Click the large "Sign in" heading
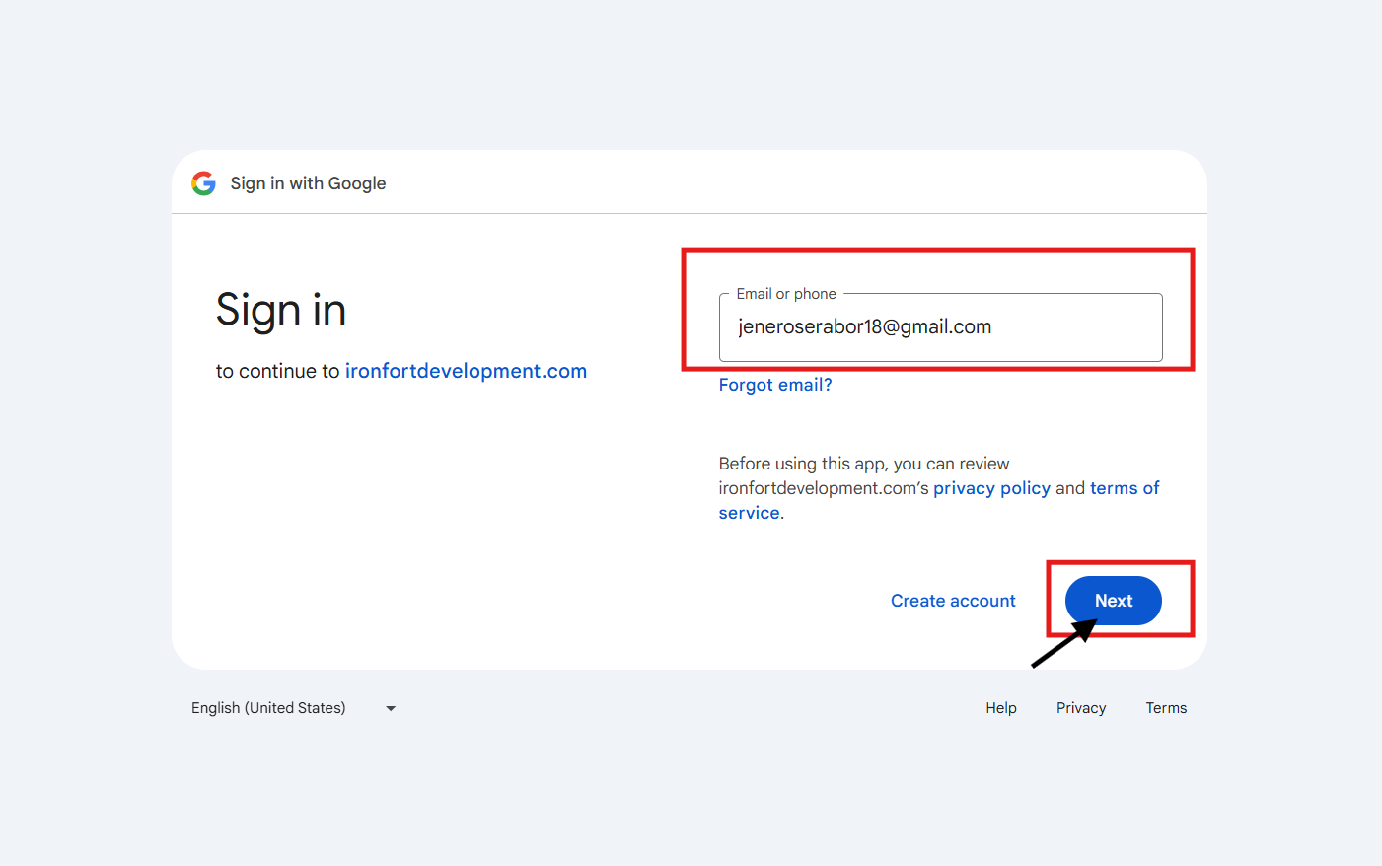 [281, 310]
